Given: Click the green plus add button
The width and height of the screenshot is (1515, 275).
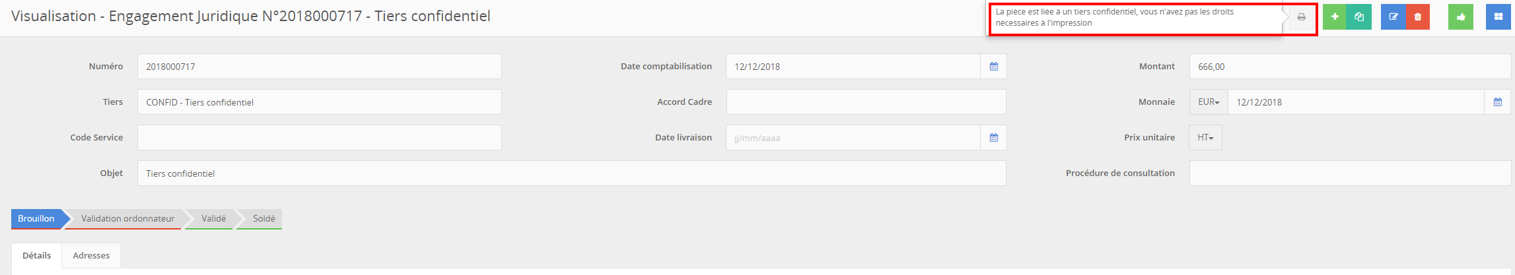Looking at the screenshot, I should coord(1335,17).
